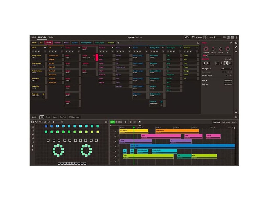Click the zoom in plus icon
268x201 pixels.
(x=62, y=122)
